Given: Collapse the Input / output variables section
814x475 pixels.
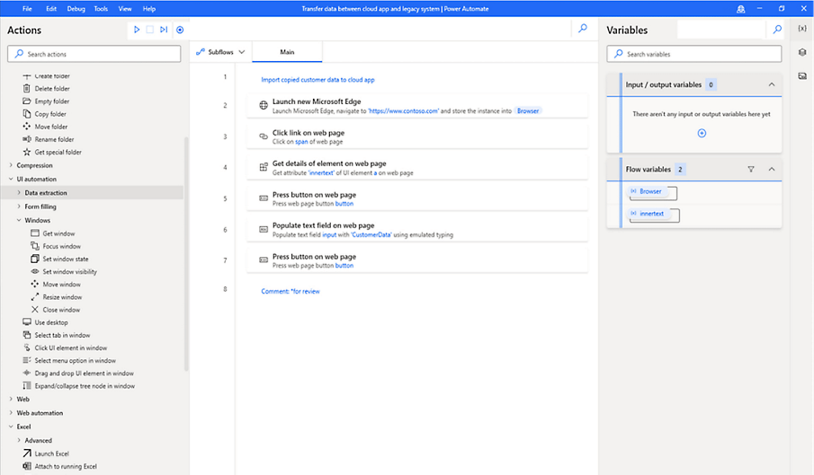Looking at the screenshot, I should (x=771, y=85).
